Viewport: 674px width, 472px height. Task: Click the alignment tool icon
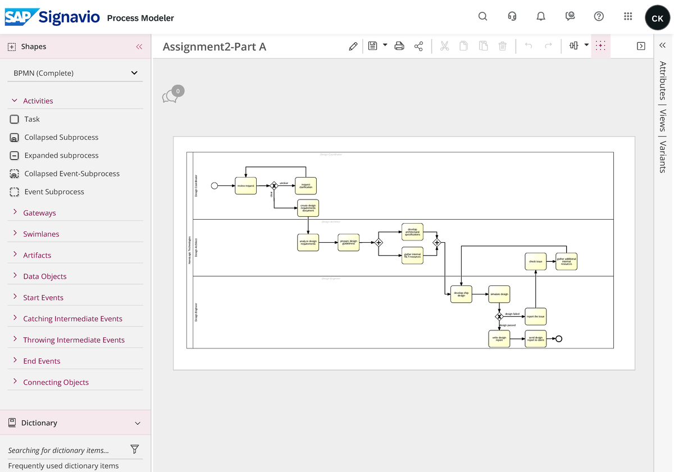(x=573, y=46)
